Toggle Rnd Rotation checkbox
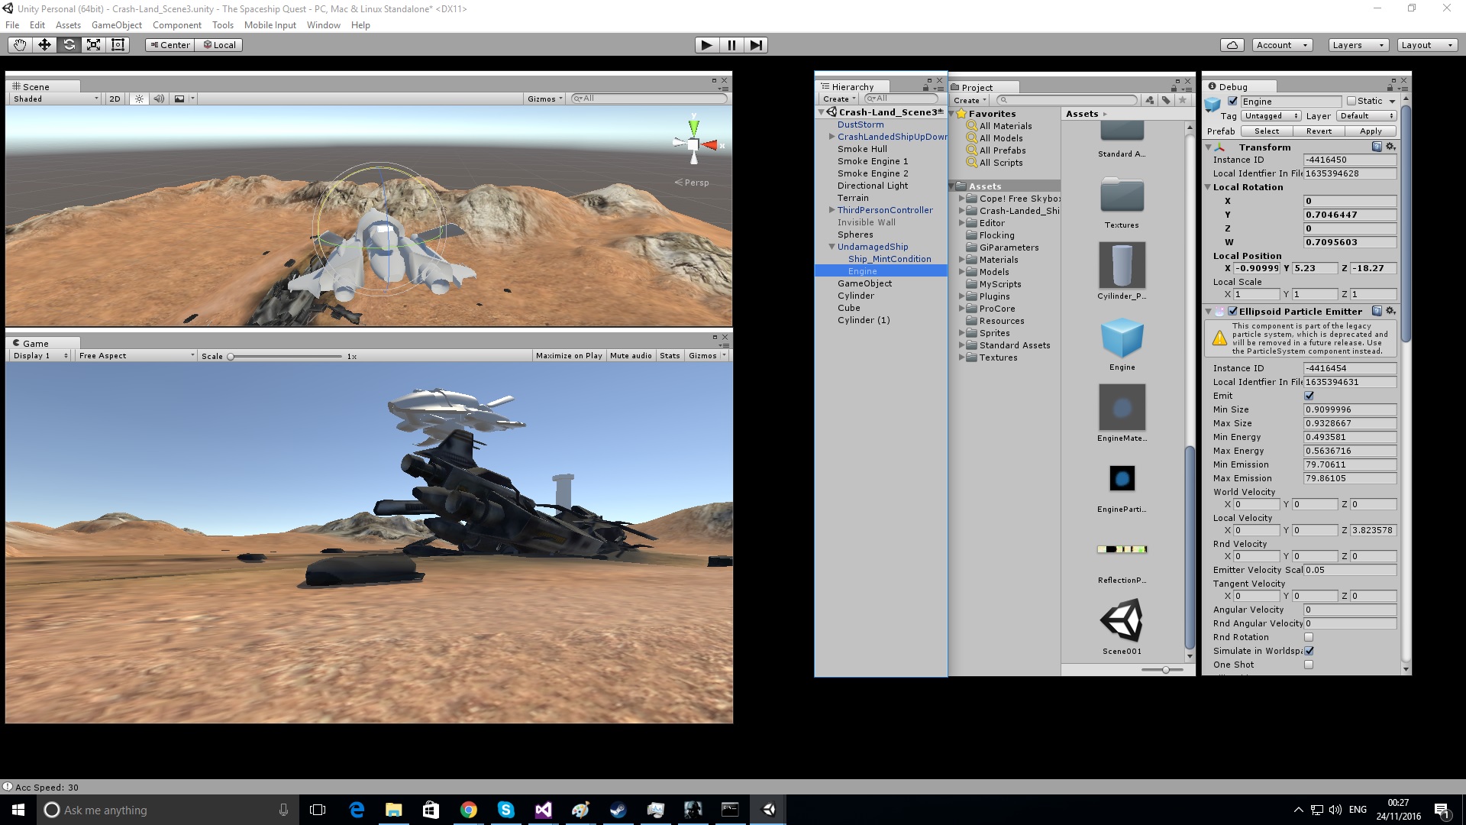The width and height of the screenshot is (1466, 825). click(1309, 637)
